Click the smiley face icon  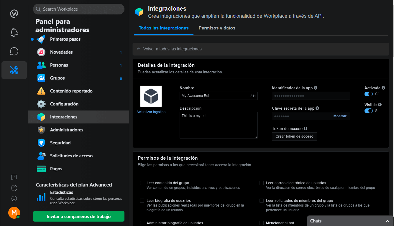pyautogui.click(x=14, y=199)
